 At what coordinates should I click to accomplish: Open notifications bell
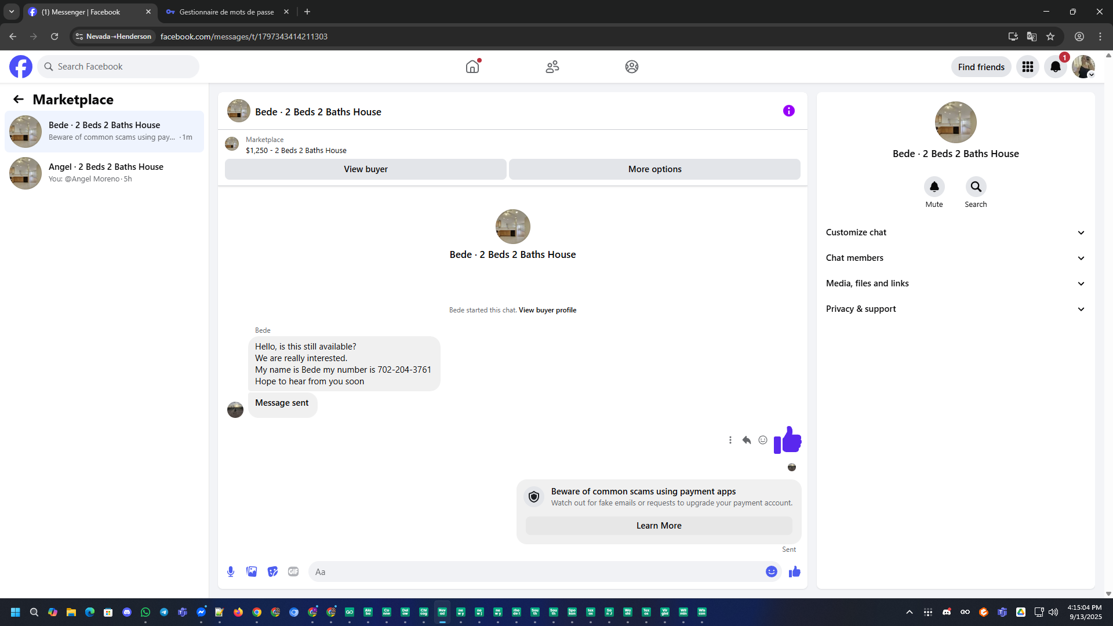(x=1055, y=67)
